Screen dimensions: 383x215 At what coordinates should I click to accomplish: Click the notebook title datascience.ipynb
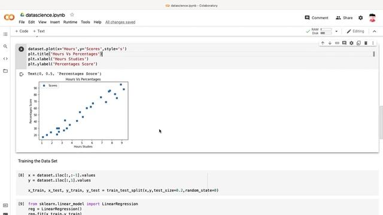coord(45,15)
